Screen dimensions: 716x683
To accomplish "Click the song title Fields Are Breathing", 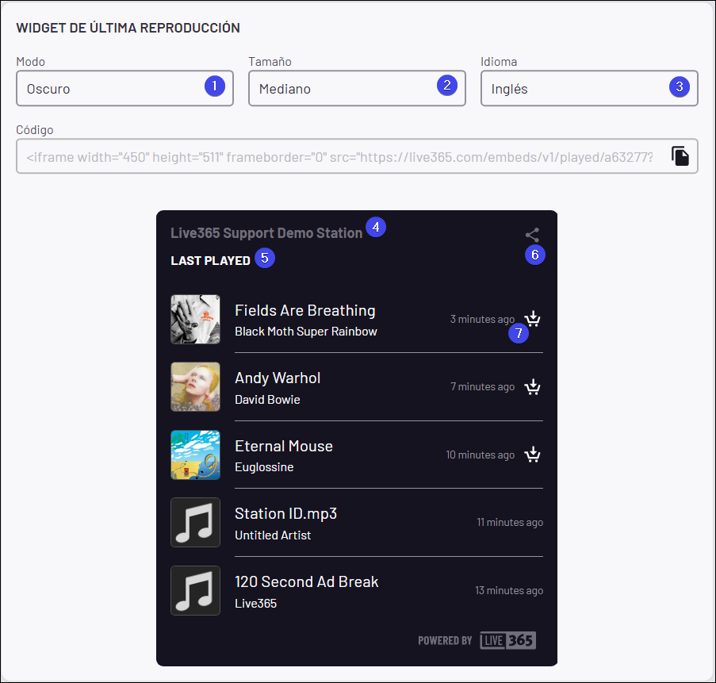I will coord(305,310).
